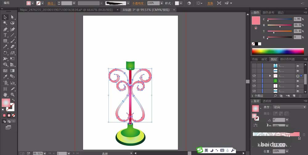Screen dimensions: 308x155
Task: Set color mode to Gradient in toolbox
Action: tap(9, 115)
